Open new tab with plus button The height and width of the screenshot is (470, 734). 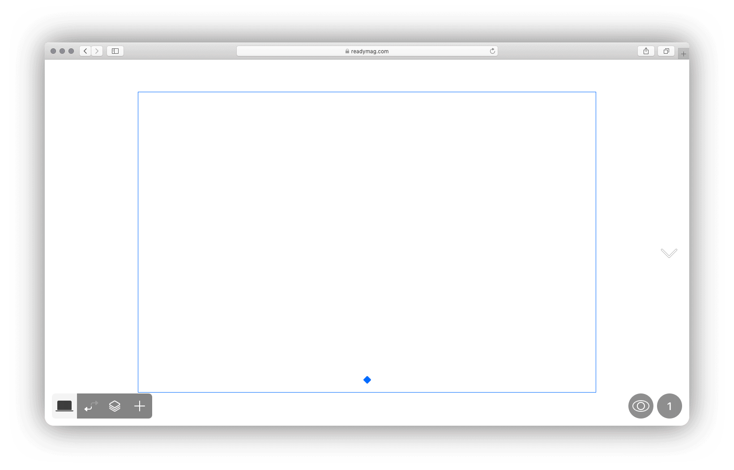pyautogui.click(x=683, y=54)
